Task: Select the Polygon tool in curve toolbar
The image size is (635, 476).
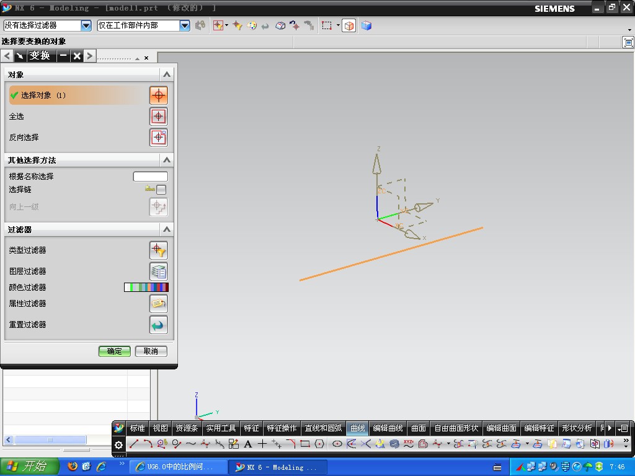Action: click(319, 444)
